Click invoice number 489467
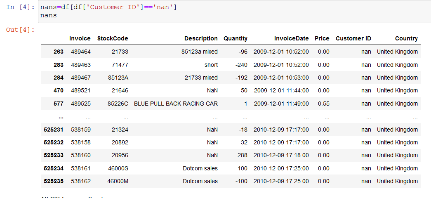 [81, 78]
